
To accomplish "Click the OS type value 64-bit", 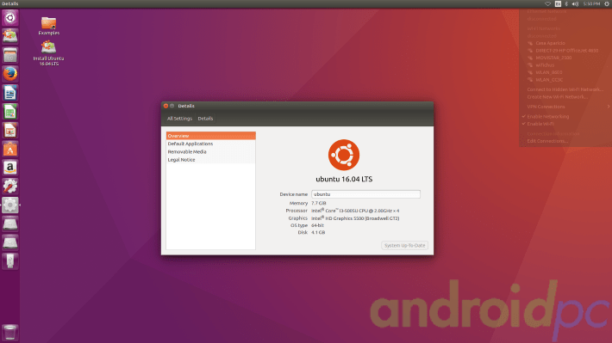I will [x=317, y=225].
